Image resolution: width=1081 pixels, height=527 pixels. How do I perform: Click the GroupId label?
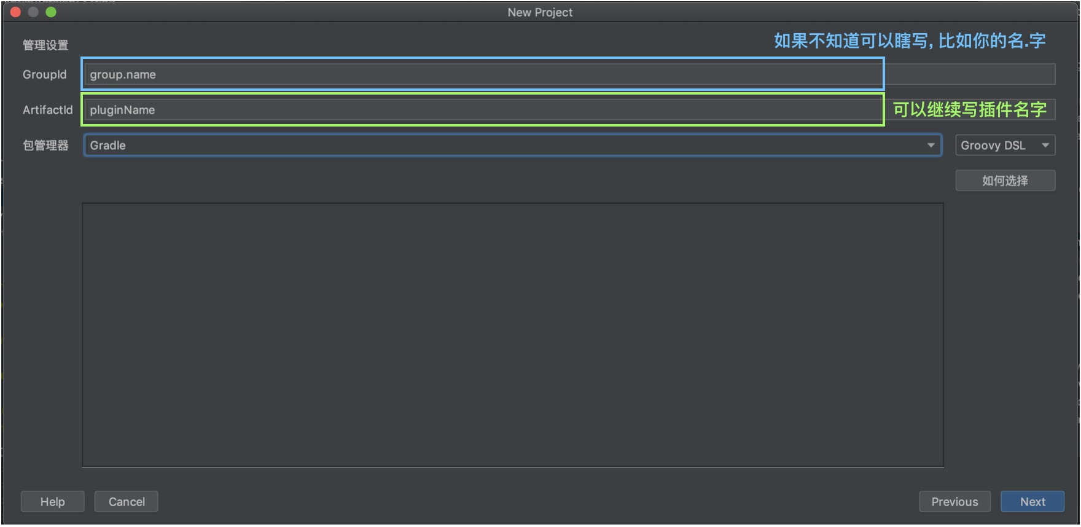point(44,74)
